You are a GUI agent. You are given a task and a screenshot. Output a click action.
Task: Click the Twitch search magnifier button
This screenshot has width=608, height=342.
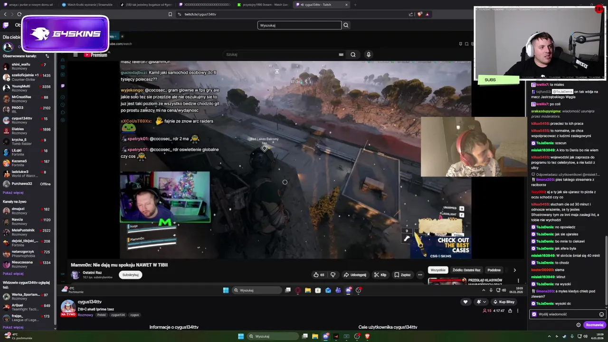point(346,25)
